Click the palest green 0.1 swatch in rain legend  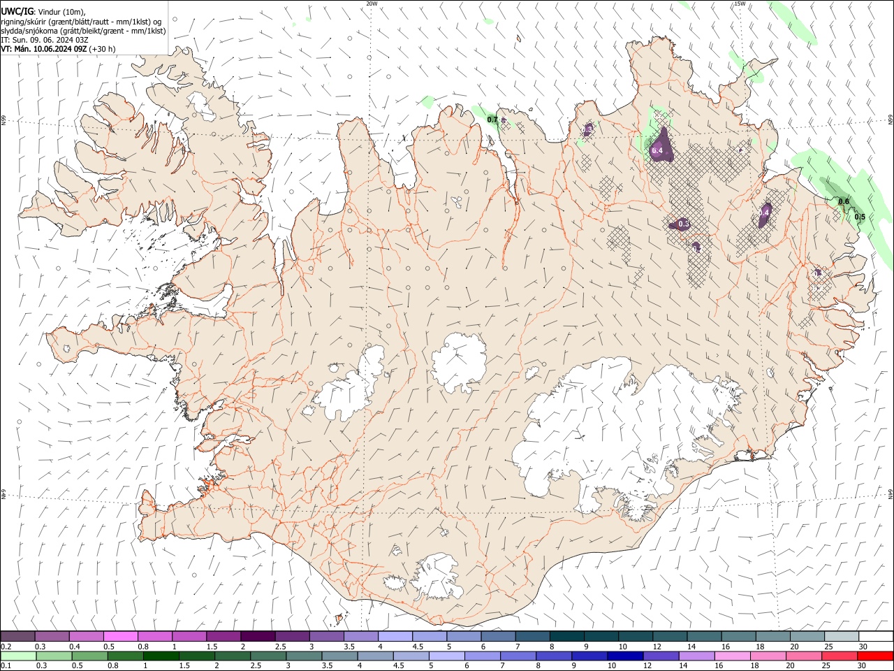pos(18,656)
